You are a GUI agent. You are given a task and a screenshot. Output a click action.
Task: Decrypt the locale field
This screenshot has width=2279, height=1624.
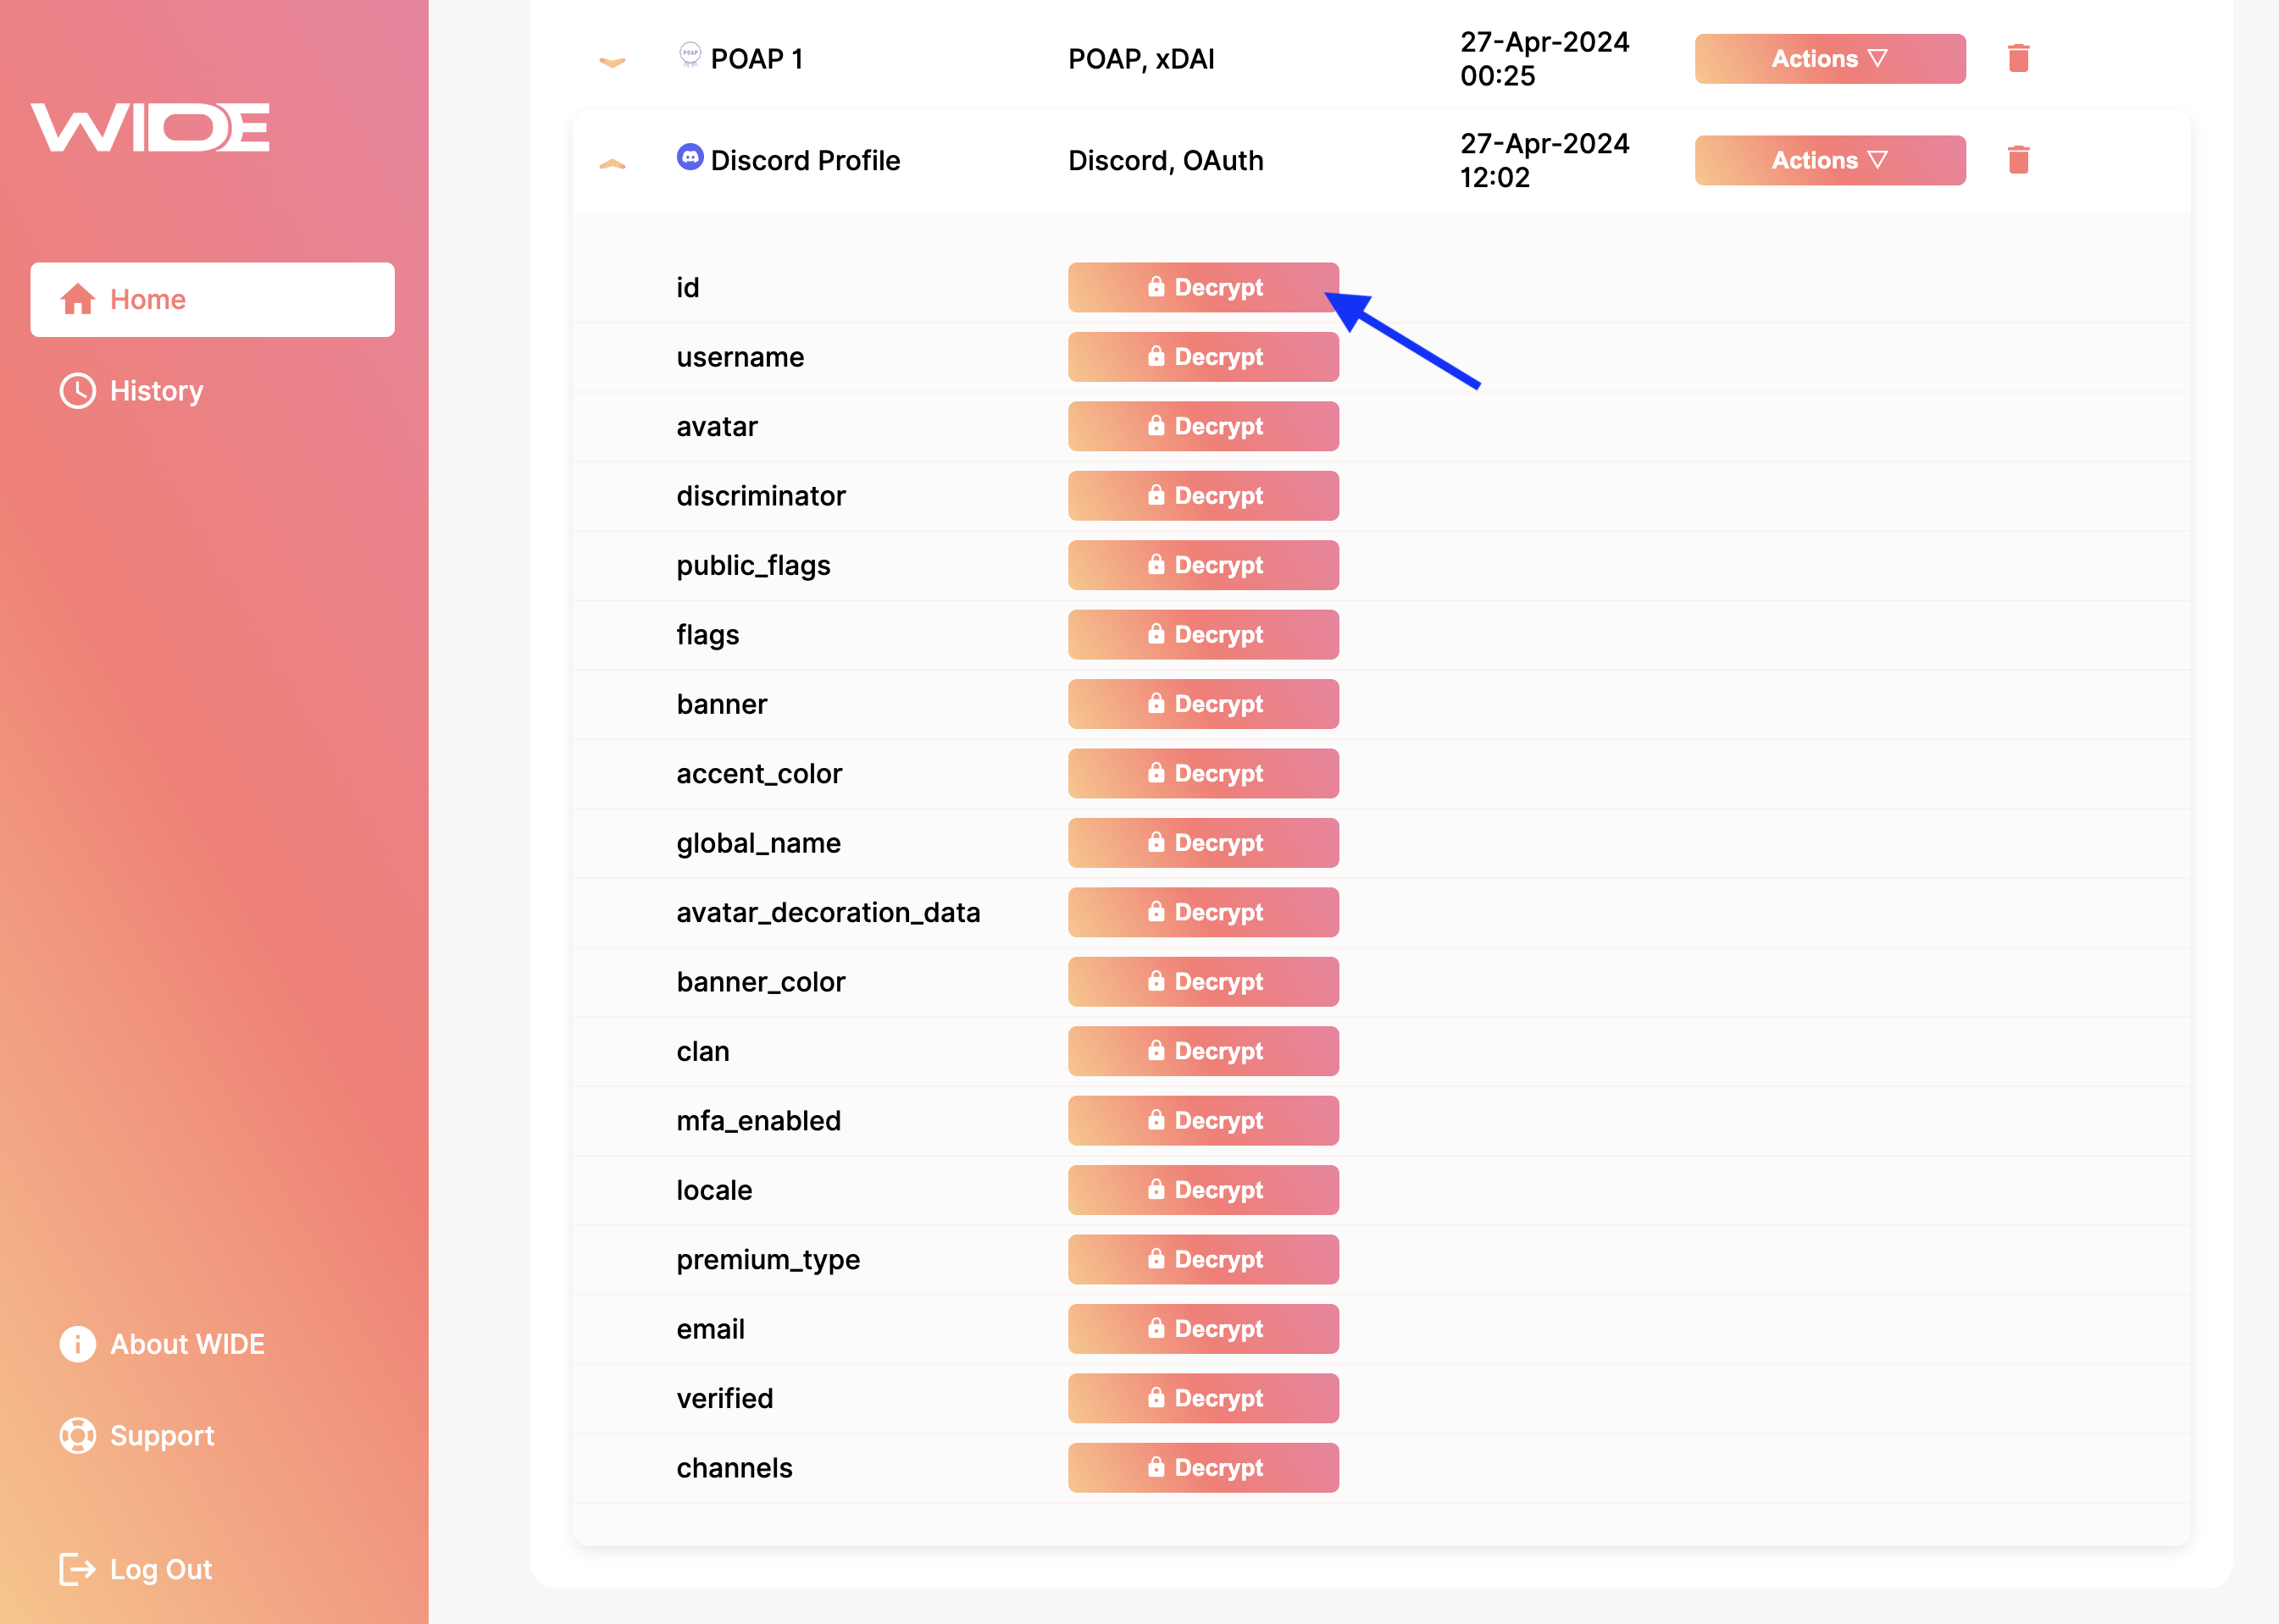tap(1204, 1190)
